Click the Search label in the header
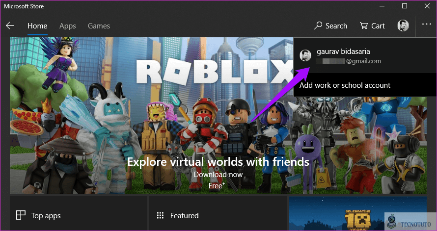The image size is (437, 231). pos(336,26)
